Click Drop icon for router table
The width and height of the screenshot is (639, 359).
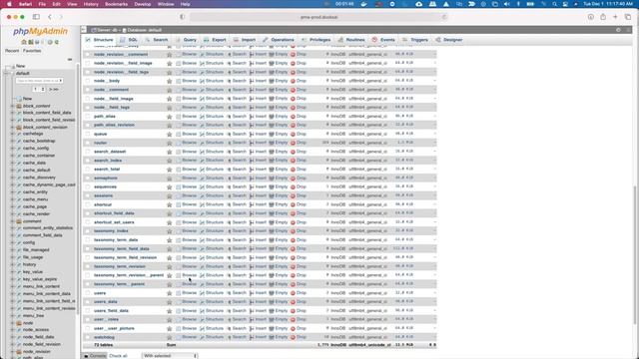(x=293, y=143)
